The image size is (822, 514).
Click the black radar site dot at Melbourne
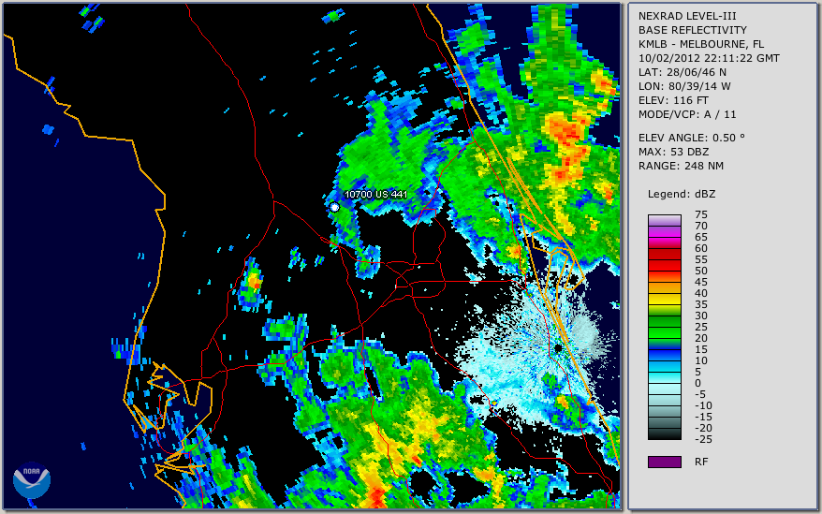pyautogui.click(x=559, y=348)
